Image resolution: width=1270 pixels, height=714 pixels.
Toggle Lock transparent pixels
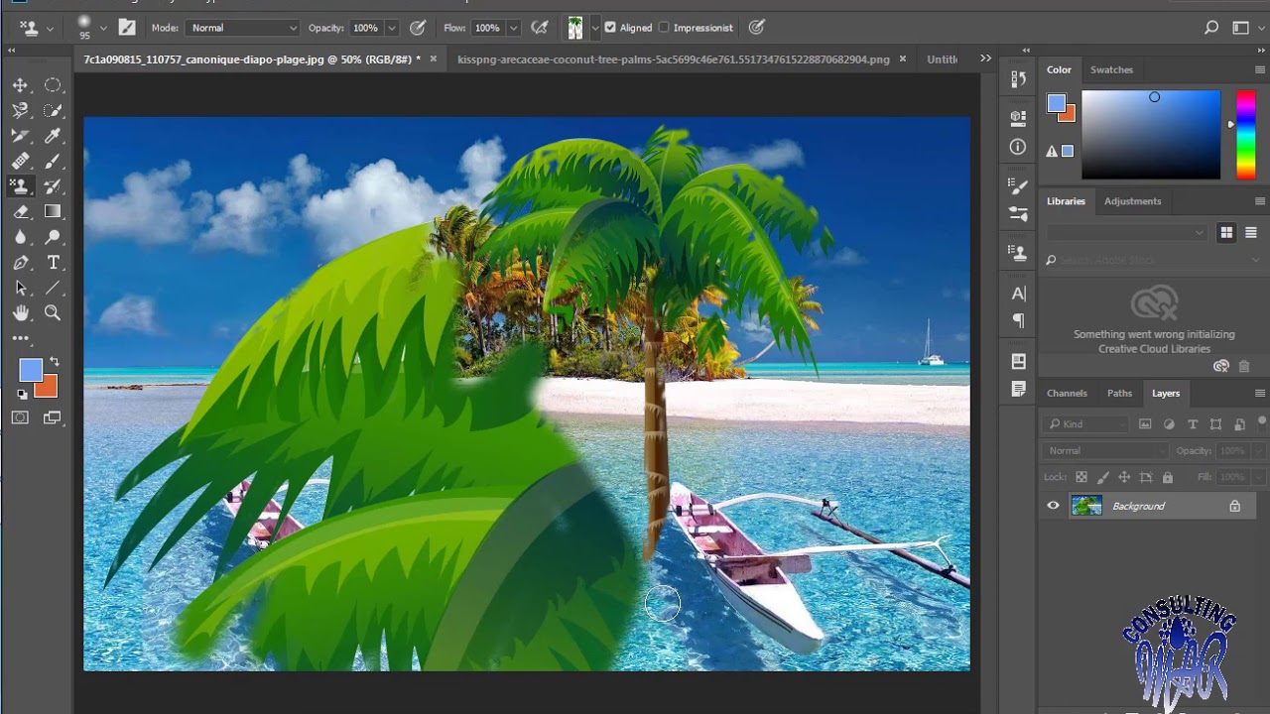pos(1081,477)
